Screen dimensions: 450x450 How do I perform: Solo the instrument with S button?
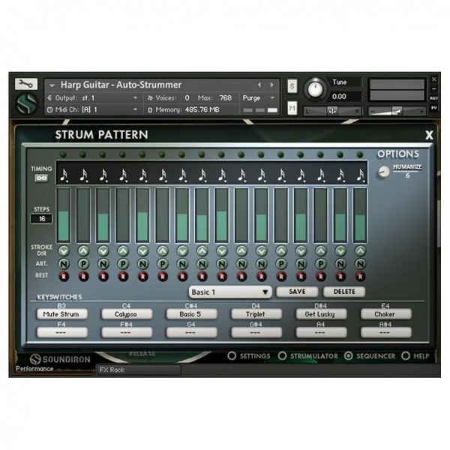pos(292,85)
